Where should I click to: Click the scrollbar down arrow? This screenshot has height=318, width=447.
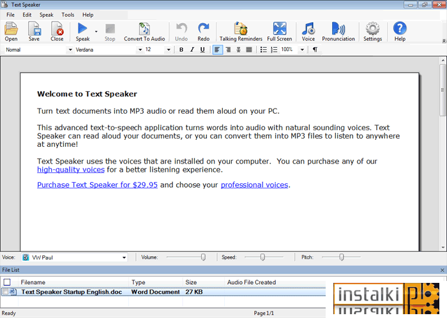click(x=443, y=247)
